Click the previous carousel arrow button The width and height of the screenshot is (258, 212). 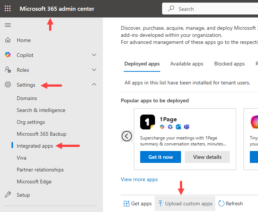coord(127,136)
